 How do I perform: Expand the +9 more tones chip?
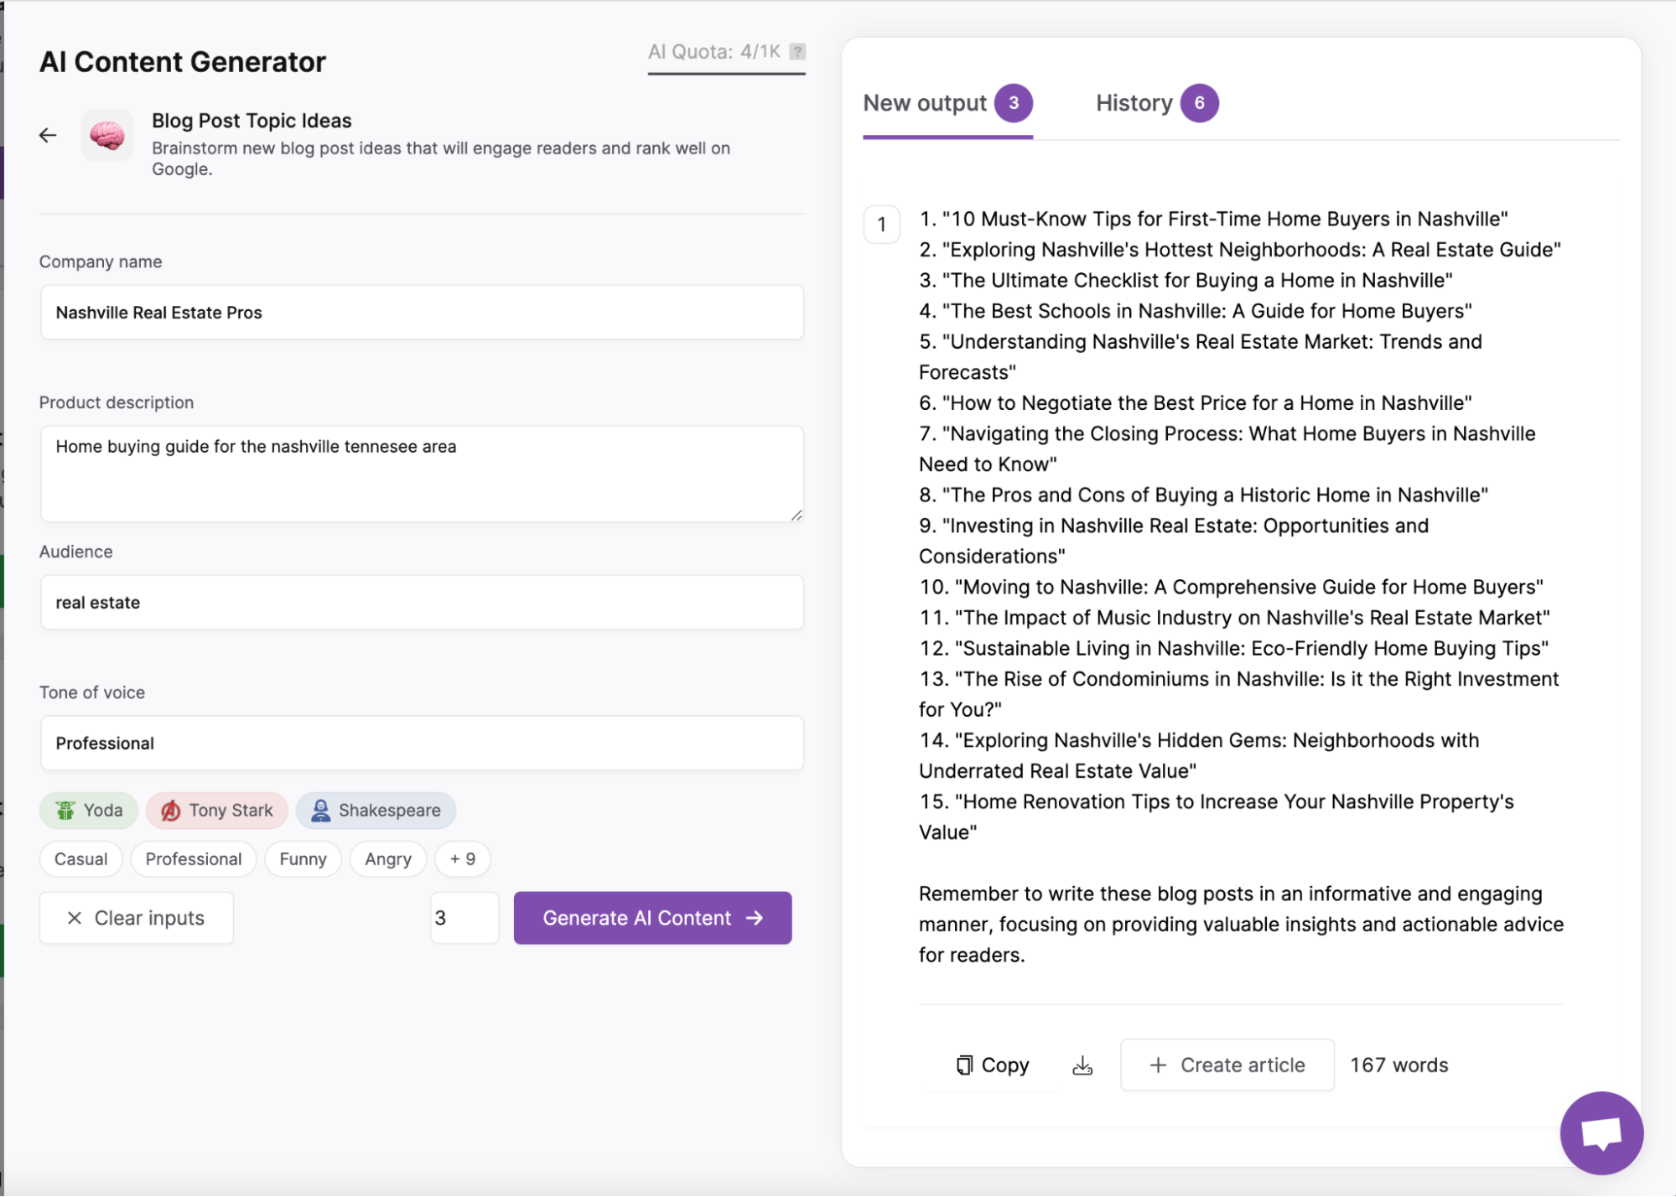(x=463, y=859)
